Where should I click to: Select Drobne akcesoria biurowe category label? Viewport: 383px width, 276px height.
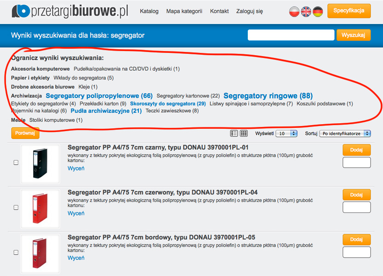(43, 87)
